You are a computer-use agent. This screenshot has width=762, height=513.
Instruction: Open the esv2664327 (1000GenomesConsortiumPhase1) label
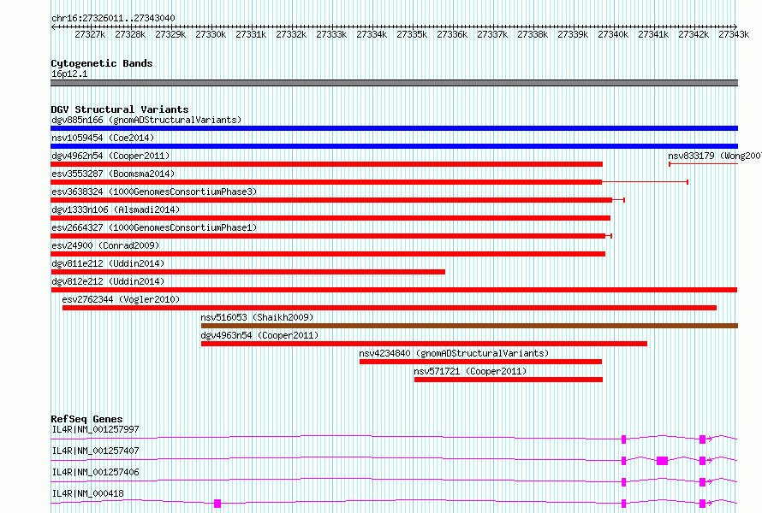pyautogui.click(x=154, y=227)
